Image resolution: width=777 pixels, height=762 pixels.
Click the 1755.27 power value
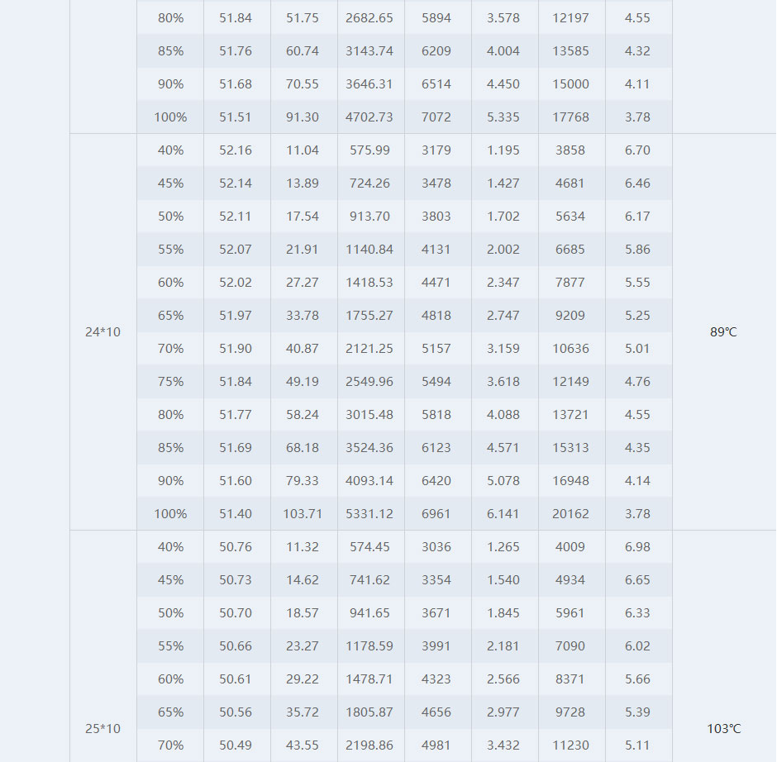point(369,316)
